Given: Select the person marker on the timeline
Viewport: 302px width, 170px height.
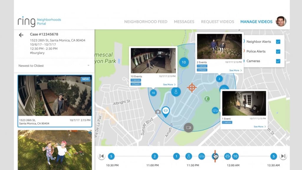Looking at the screenshot, I should [x=189, y=156].
